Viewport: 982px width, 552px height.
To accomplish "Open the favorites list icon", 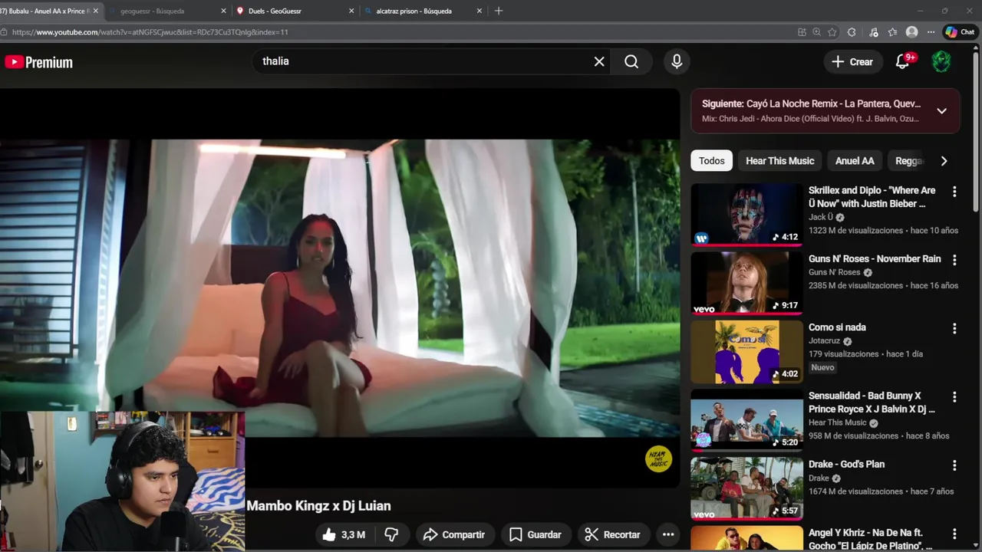I will tap(892, 32).
